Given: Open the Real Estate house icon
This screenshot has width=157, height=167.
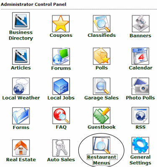Looking at the screenshot, I should (x=21, y=148).
